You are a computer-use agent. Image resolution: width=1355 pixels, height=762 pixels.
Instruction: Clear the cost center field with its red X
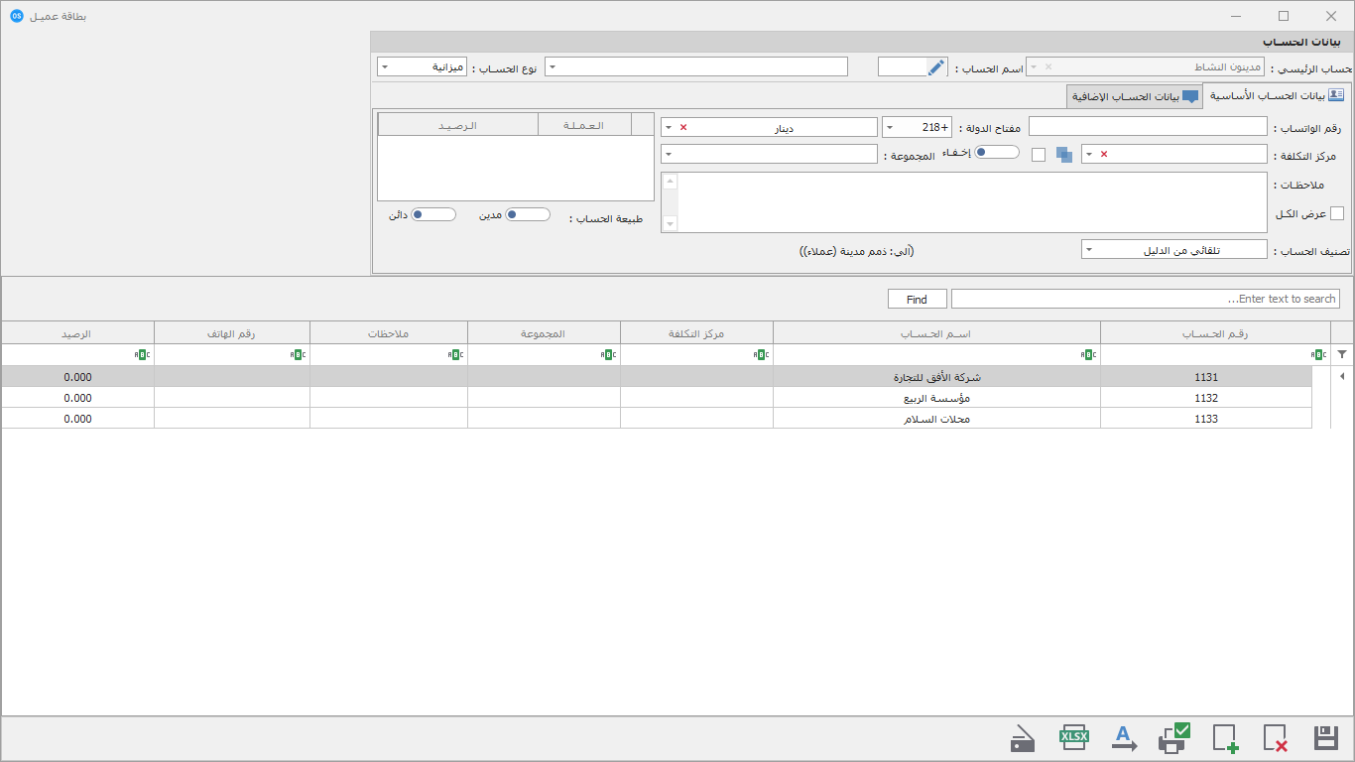click(1104, 155)
